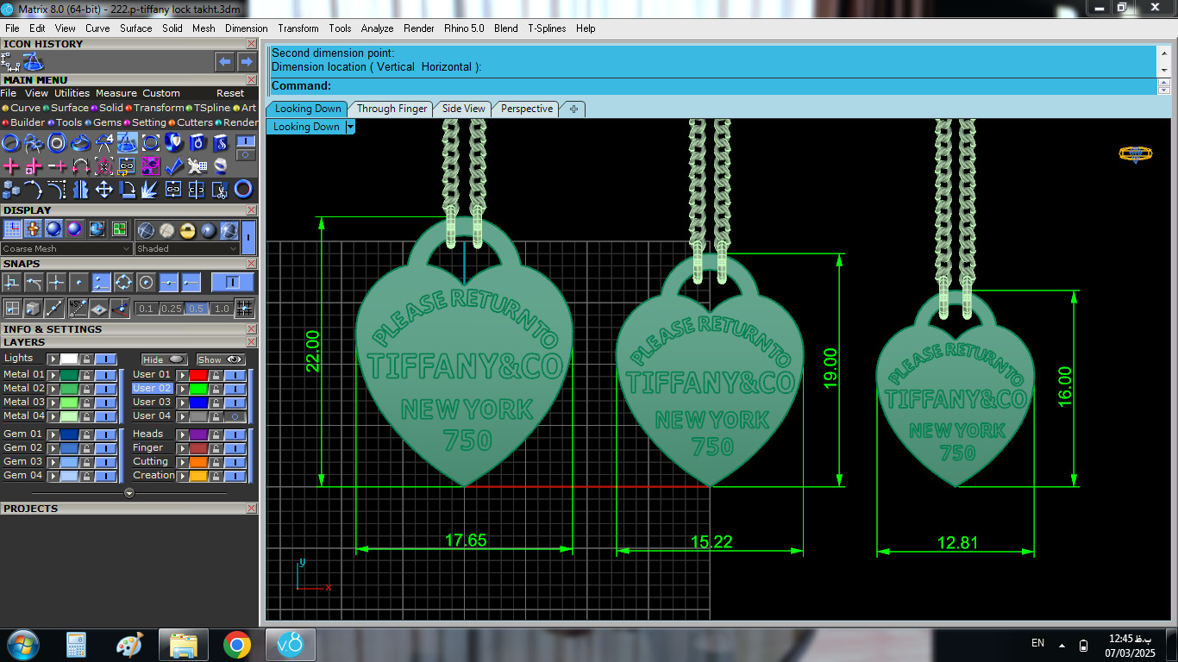The image size is (1178, 662).
Task: Go forward in Icon History with right arrow
Action: pos(247,62)
